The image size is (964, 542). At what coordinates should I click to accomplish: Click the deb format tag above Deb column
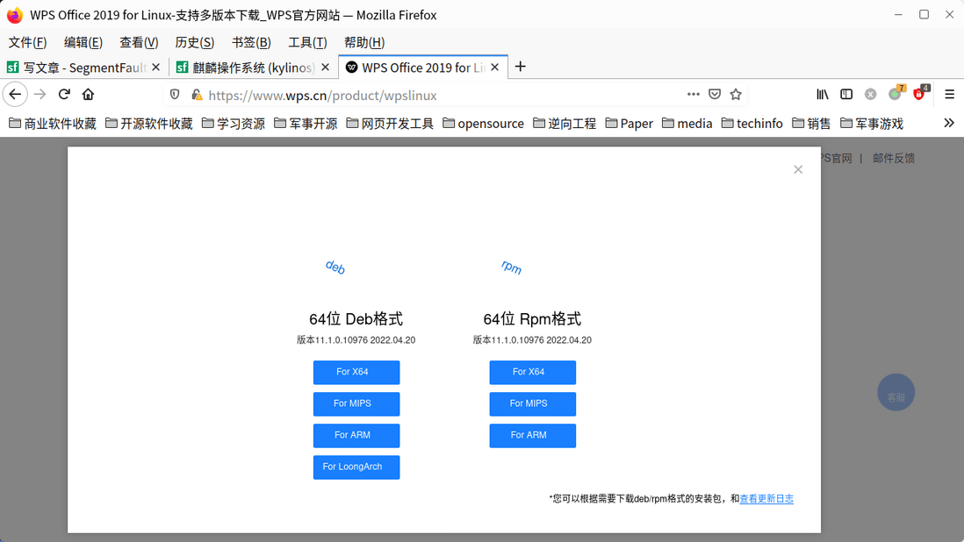tap(335, 267)
